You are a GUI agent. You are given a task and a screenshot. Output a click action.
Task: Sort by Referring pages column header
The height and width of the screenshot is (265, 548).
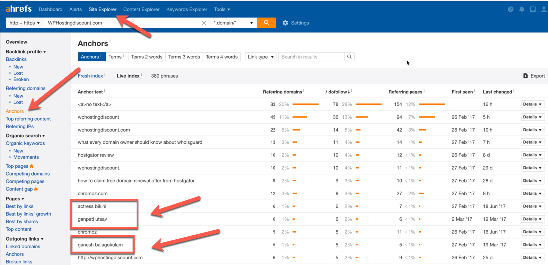pyautogui.click(x=406, y=92)
